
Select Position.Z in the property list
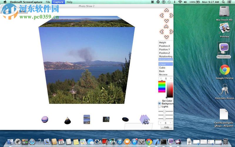point(166,53)
